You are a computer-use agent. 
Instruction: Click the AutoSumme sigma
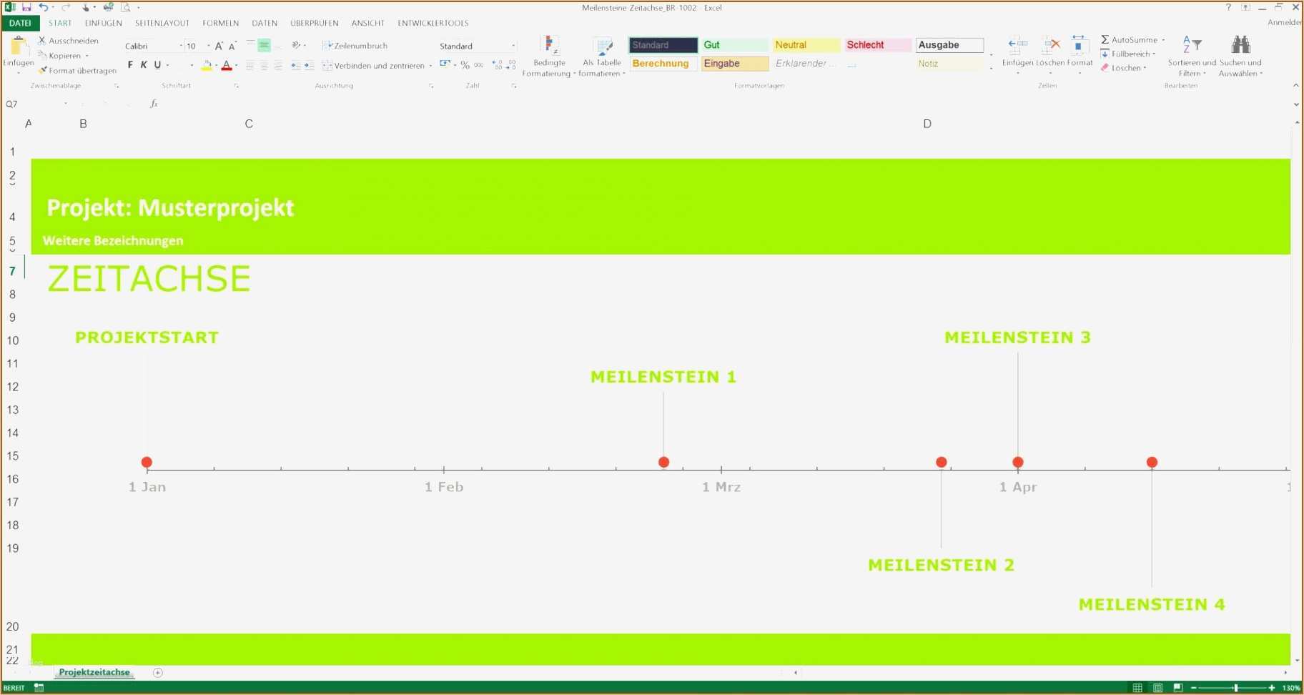(x=1105, y=39)
